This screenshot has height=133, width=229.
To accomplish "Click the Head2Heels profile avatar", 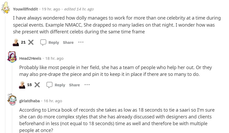I will 12,57.
